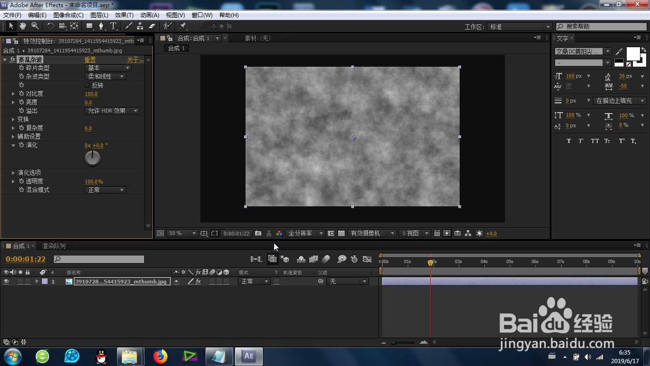Toggle stopwatch for 透明度
This screenshot has width=650, height=366.
coord(21,182)
